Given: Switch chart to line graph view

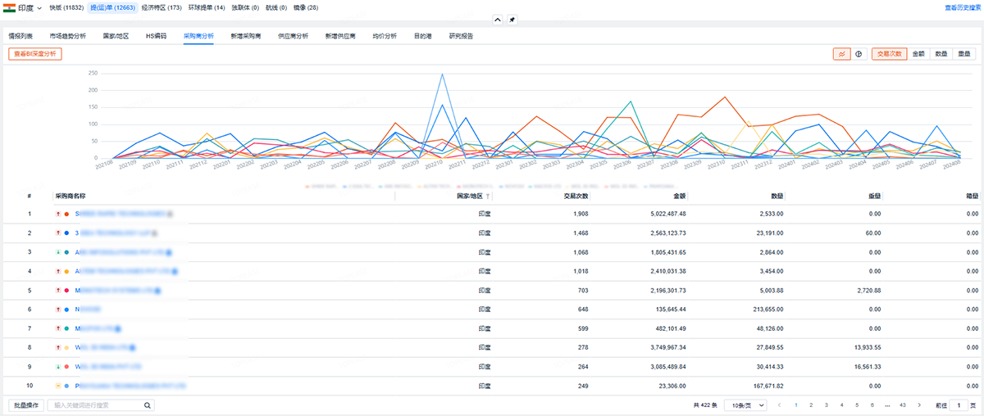Looking at the screenshot, I should coord(841,54).
